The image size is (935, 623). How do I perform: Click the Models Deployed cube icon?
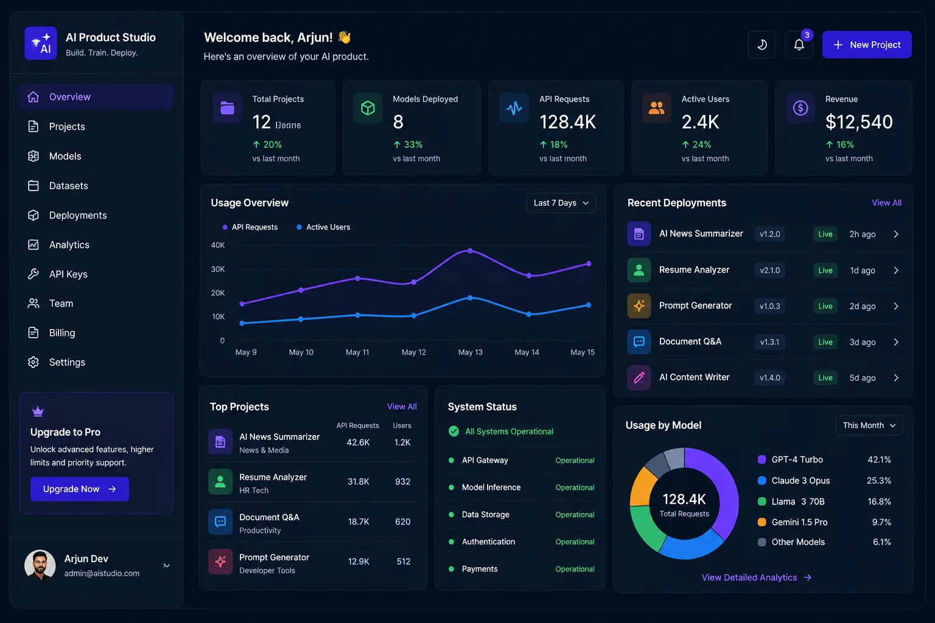point(368,108)
